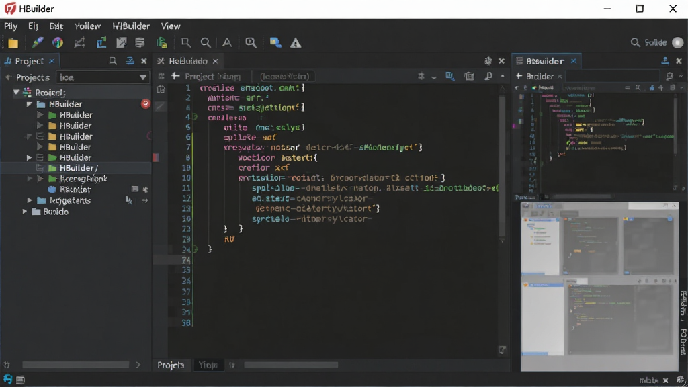Expand the Buiido folder
The image size is (688, 387).
25,212
